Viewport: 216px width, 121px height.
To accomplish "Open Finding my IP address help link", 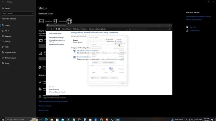I will coord(194,19).
